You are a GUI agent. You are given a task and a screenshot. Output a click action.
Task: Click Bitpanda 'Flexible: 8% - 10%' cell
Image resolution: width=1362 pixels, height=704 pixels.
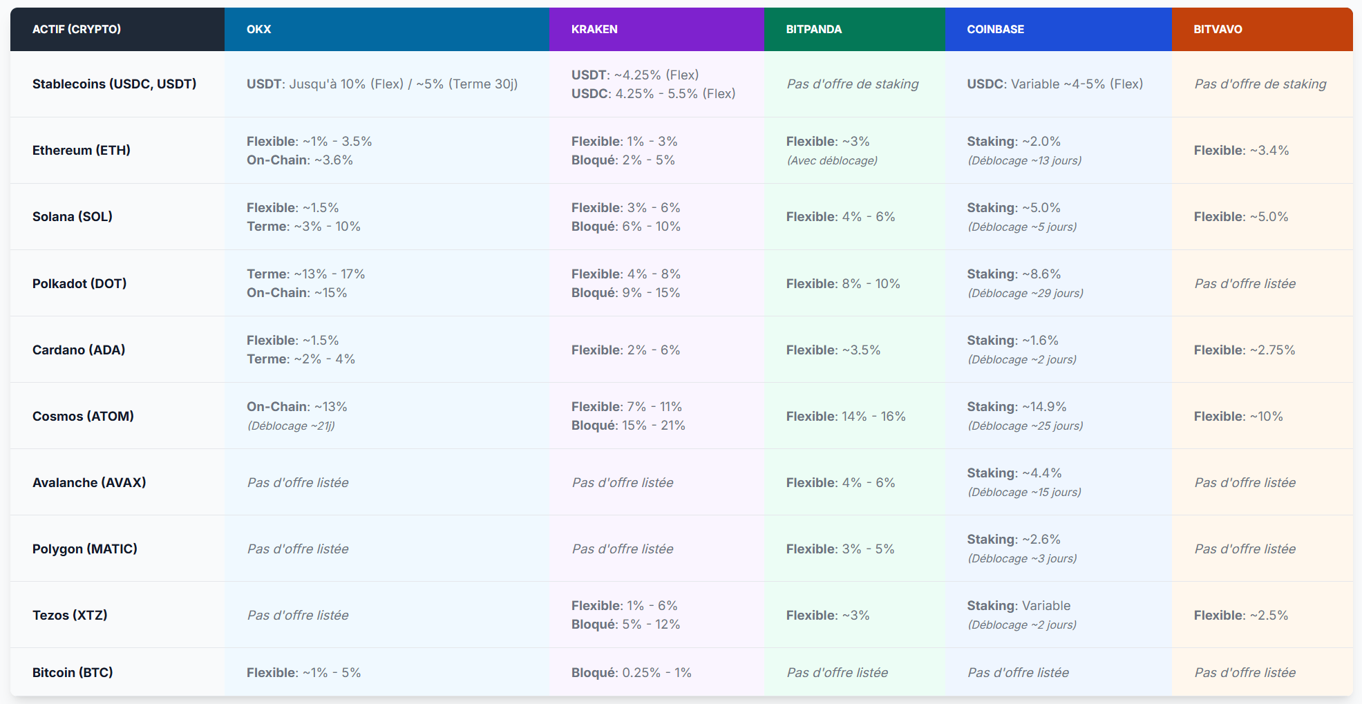[x=843, y=284]
